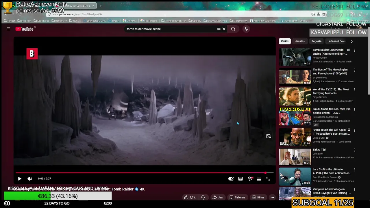Open the Lidl Jarkka bookmark
This screenshot has width=370, height=208.
[129, 21]
